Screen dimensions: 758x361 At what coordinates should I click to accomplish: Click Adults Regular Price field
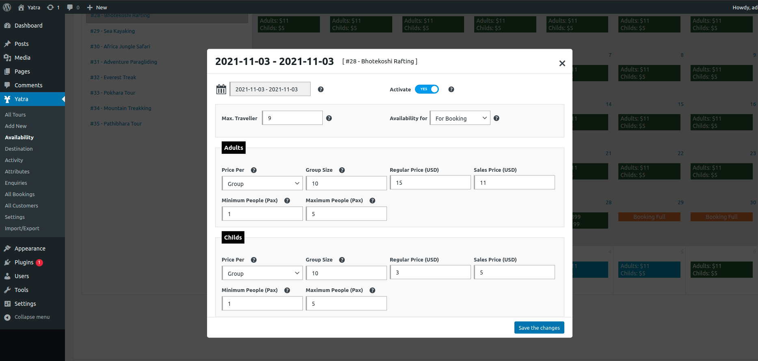pyautogui.click(x=430, y=183)
